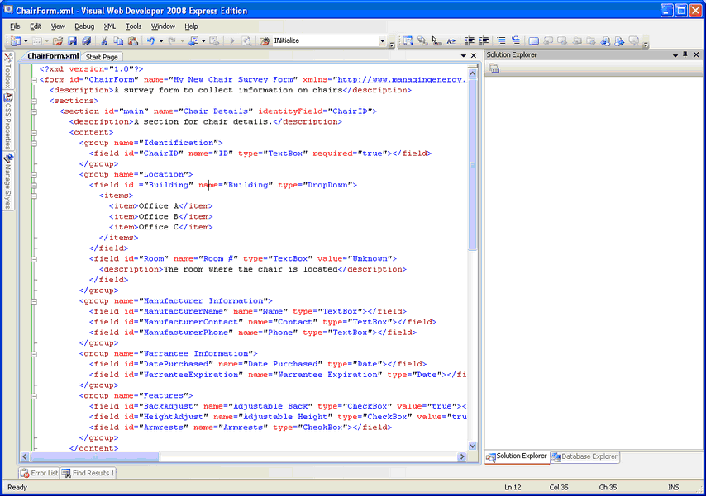Open Solution Explorer window position dropdown

[x=675, y=54]
